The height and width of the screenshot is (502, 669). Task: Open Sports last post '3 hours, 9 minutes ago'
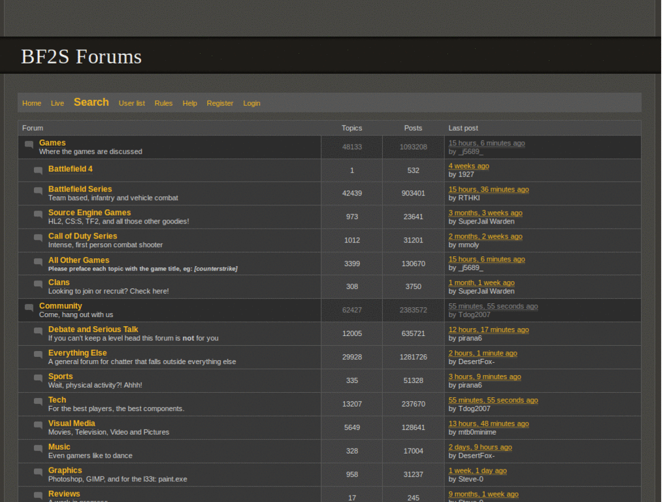[x=484, y=376]
